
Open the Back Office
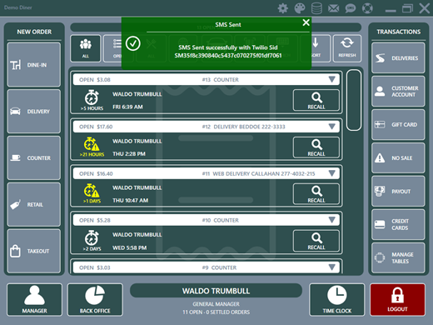pyautogui.click(x=95, y=300)
